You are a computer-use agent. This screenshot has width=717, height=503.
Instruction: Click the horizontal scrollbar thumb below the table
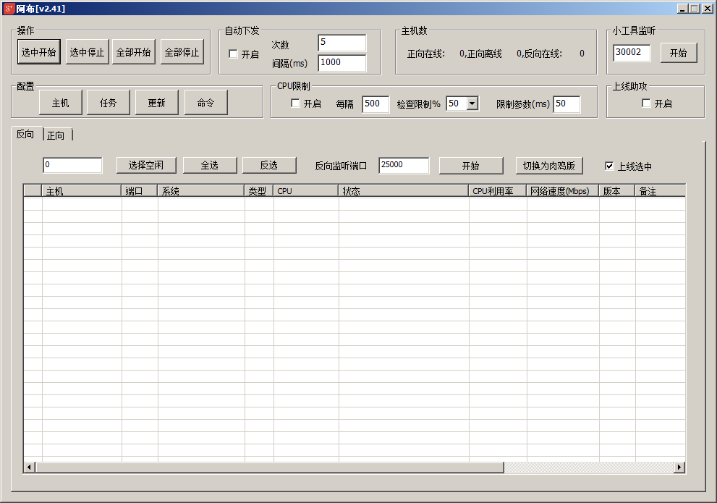[x=269, y=468]
